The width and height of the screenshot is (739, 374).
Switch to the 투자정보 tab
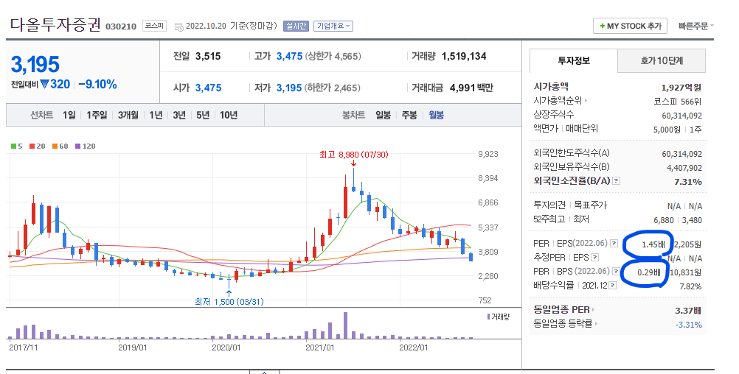[574, 60]
